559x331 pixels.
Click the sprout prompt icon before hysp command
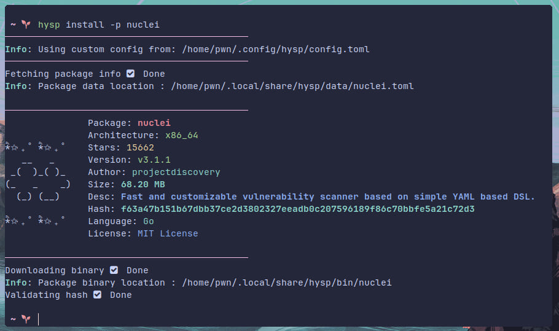click(26, 24)
